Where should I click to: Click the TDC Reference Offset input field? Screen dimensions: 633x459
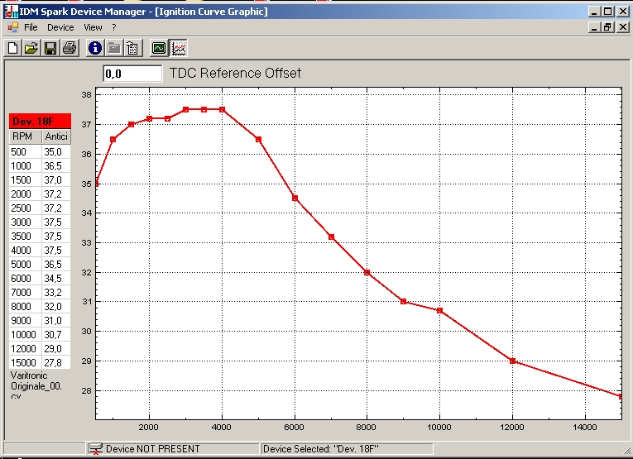(x=132, y=74)
